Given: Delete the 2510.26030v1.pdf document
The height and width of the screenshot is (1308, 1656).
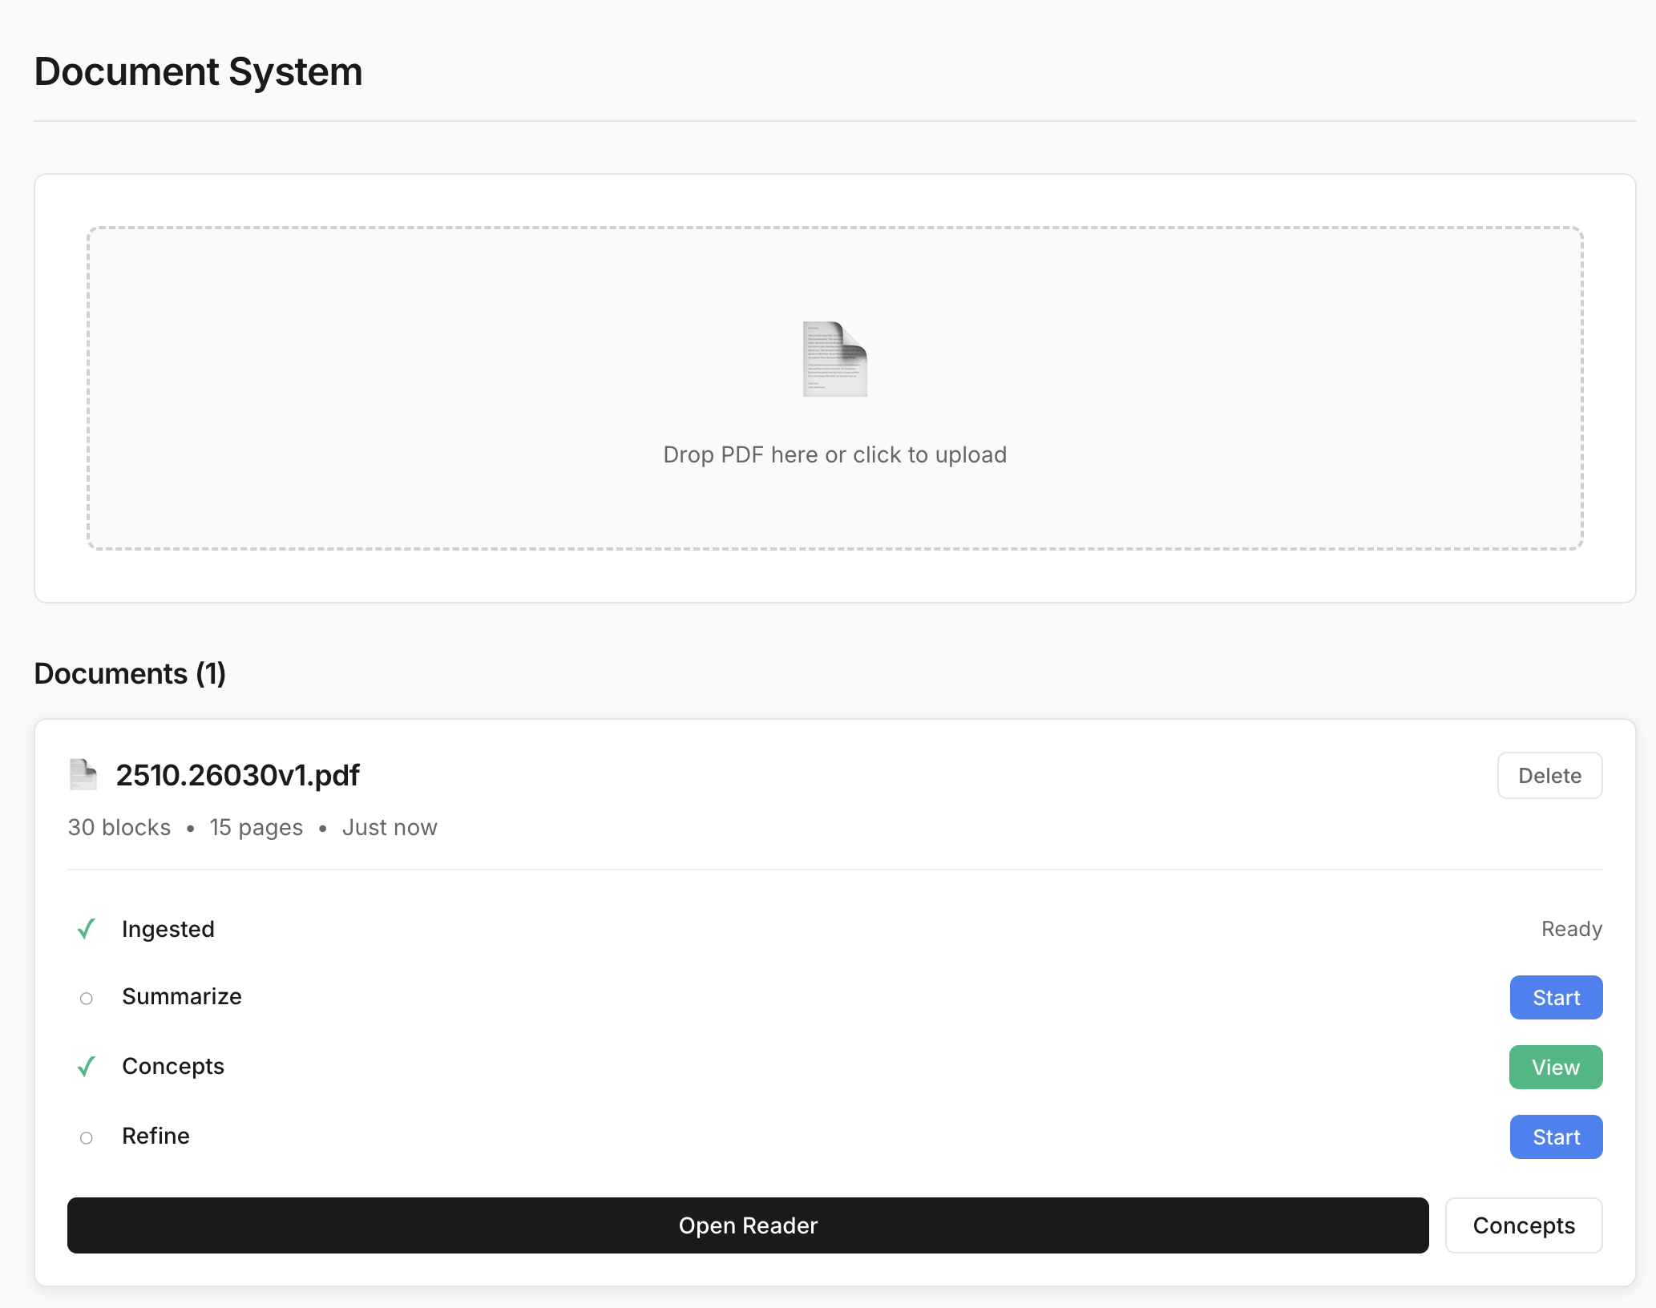Looking at the screenshot, I should click(x=1549, y=775).
